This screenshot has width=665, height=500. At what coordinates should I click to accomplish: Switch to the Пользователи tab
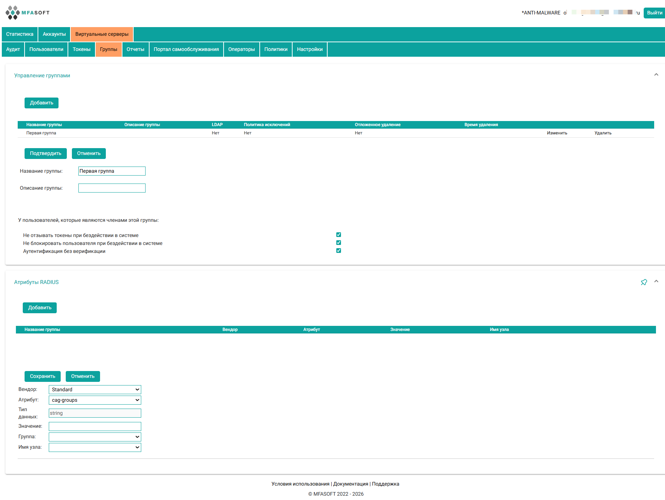pyautogui.click(x=46, y=49)
